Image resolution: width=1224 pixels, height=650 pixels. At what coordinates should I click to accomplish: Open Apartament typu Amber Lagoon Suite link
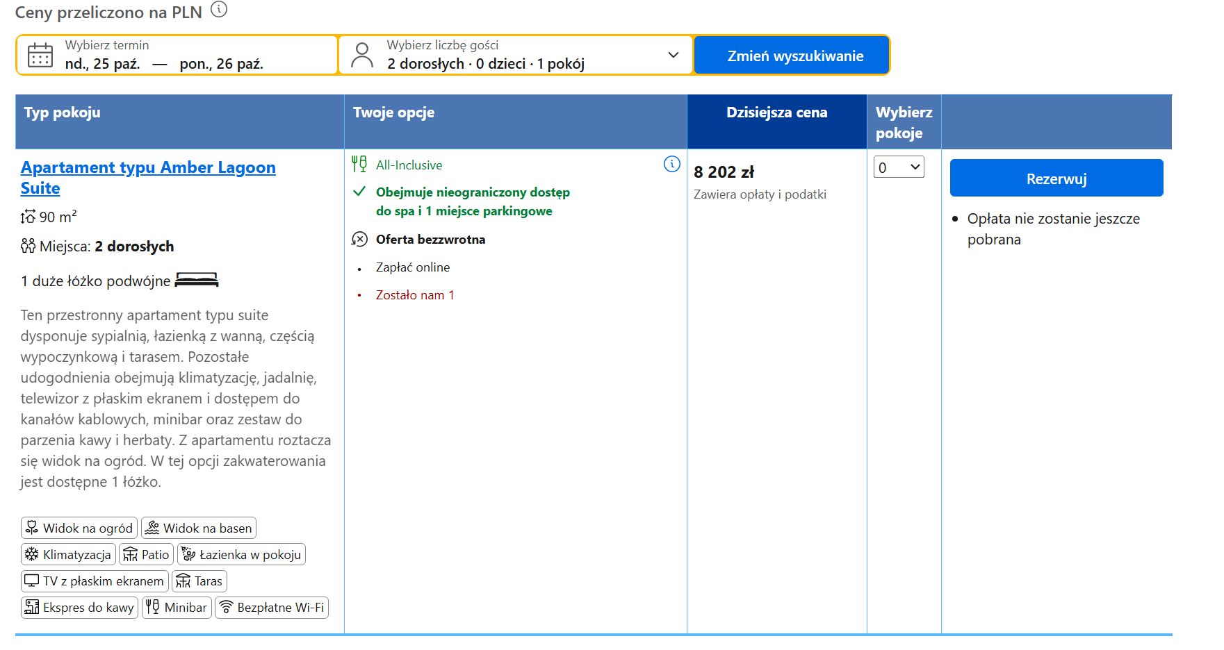(148, 178)
